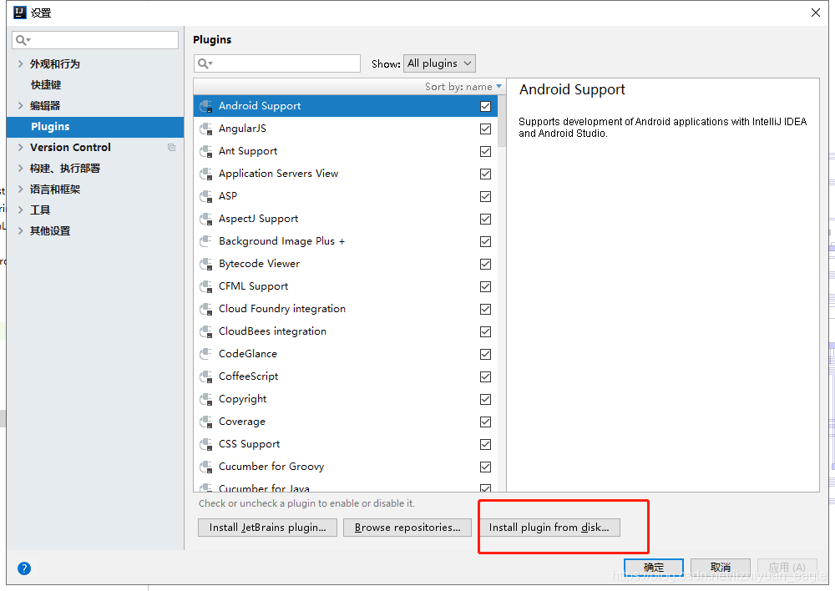
Task: Click the IntelliJ IDEA logo in title bar
Action: pos(18,12)
